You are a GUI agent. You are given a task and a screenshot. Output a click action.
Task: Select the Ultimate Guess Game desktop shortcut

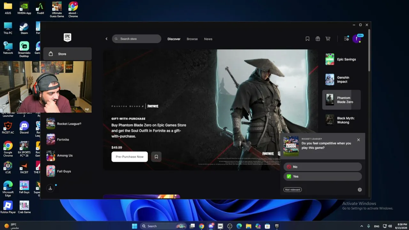[57, 10]
